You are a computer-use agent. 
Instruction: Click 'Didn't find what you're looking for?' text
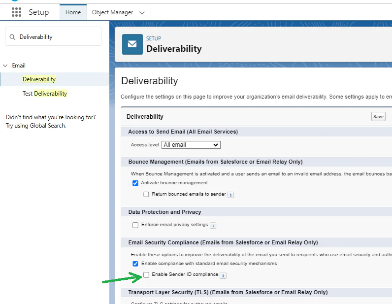pyautogui.click(x=51, y=117)
